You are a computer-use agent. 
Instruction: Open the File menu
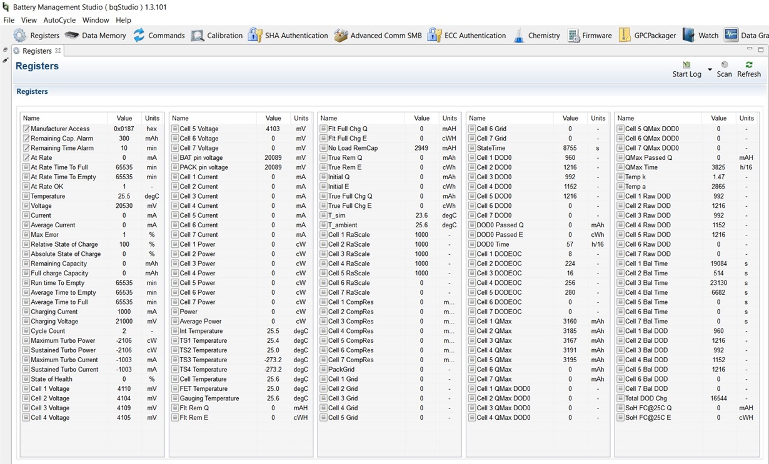click(x=9, y=20)
